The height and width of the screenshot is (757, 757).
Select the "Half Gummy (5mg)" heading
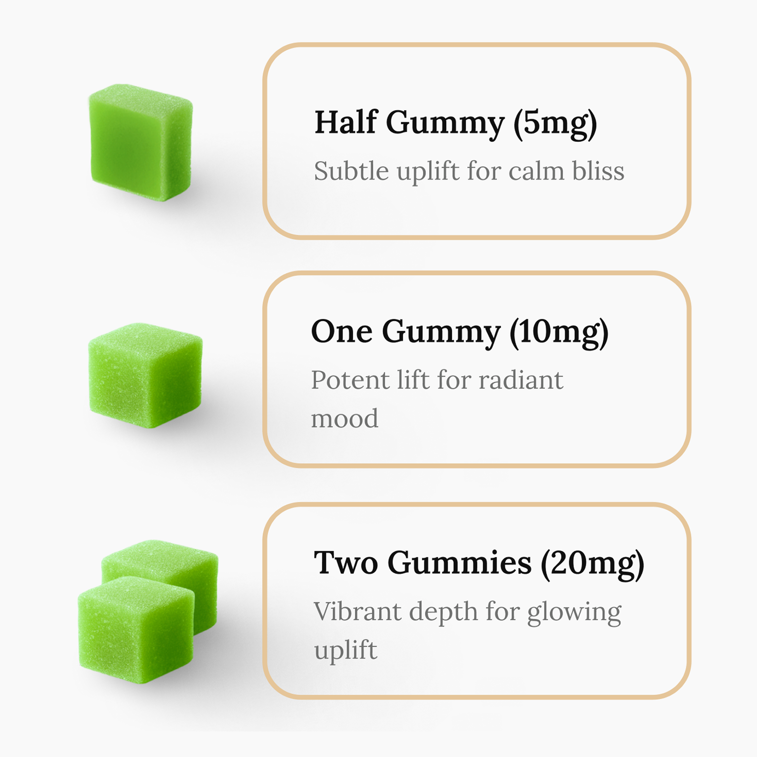(455, 123)
